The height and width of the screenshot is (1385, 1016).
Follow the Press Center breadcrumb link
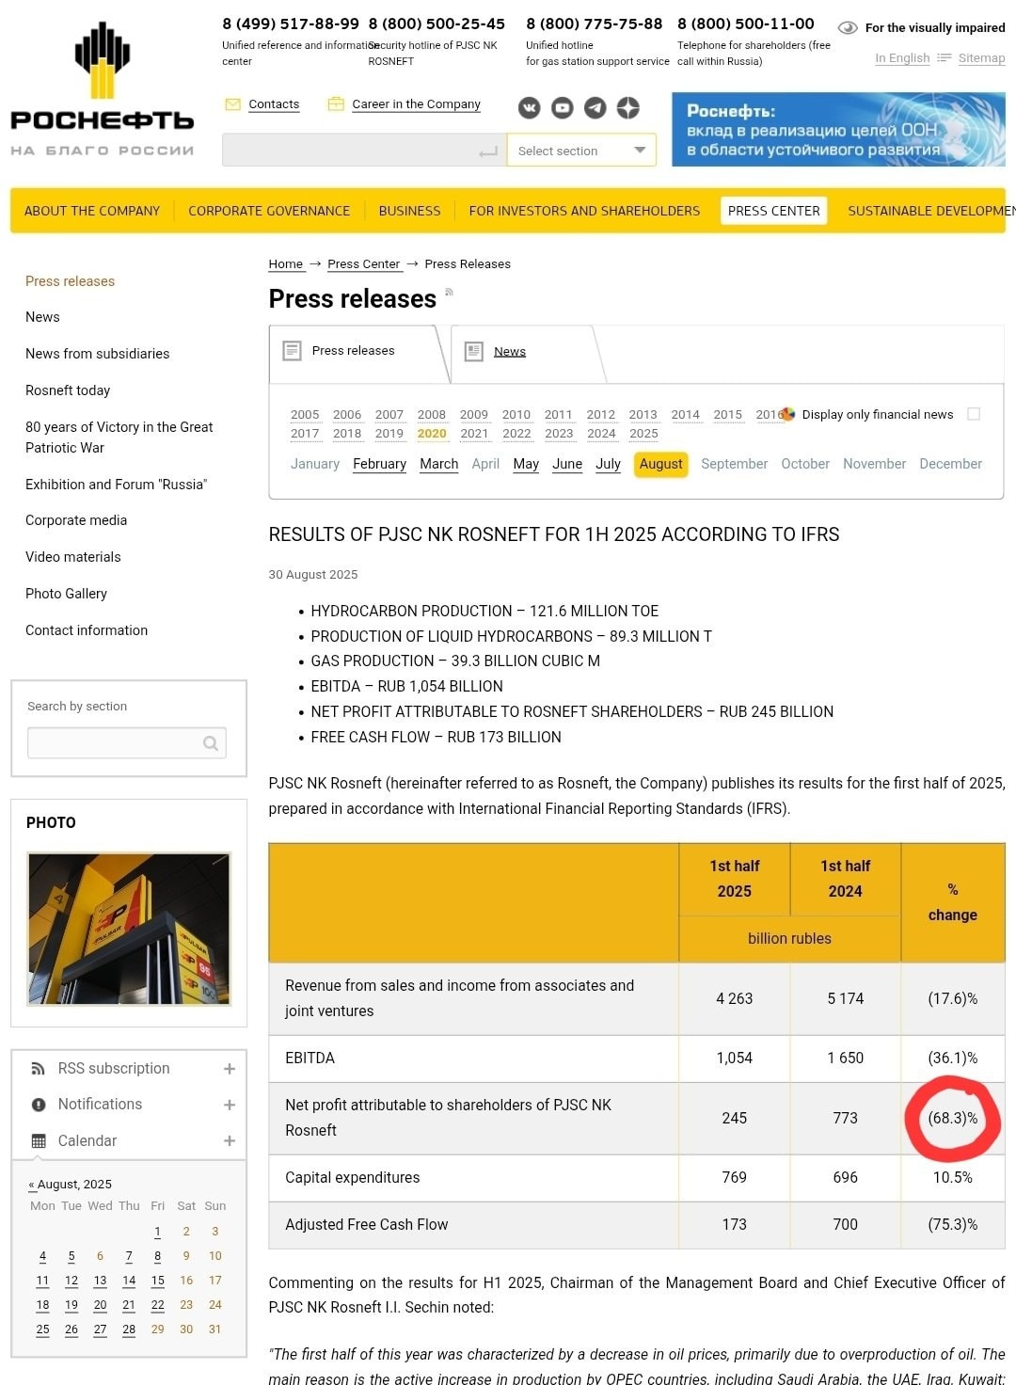point(364,264)
